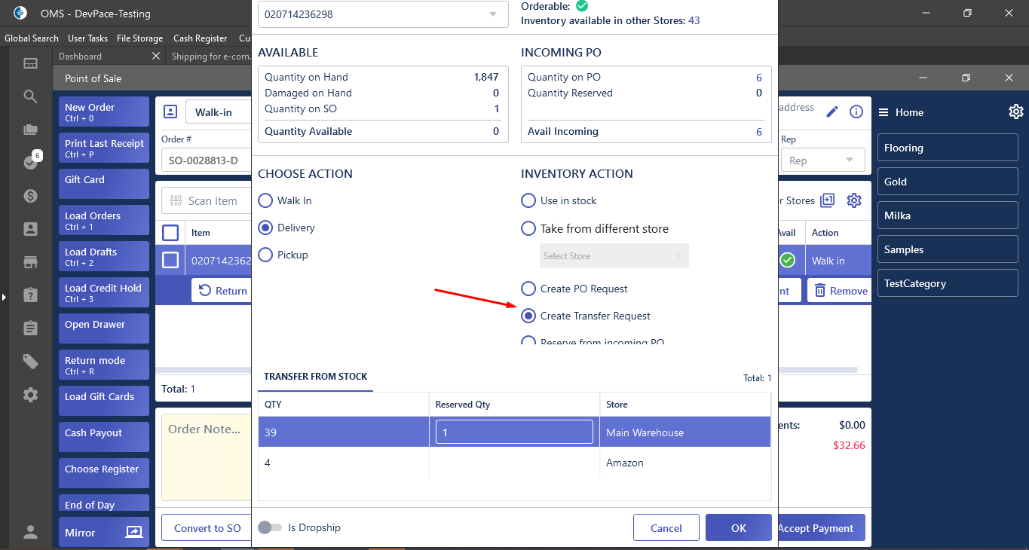Click the pencil edit address icon
The image size is (1029, 550).
coord(832,112)
